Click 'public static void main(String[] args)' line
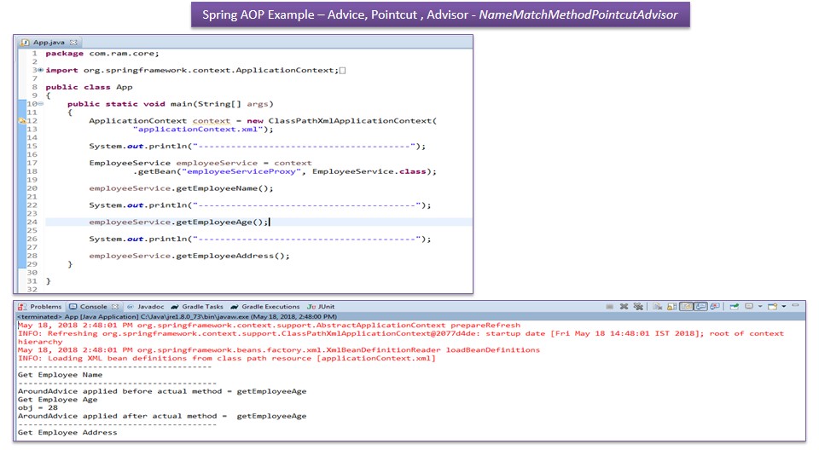 [x=171, y=104]
